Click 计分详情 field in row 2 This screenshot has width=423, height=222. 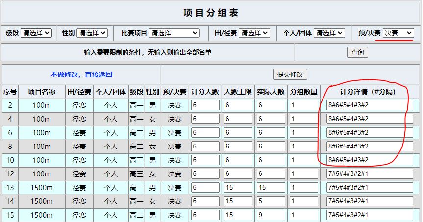(x=369, y=105)
